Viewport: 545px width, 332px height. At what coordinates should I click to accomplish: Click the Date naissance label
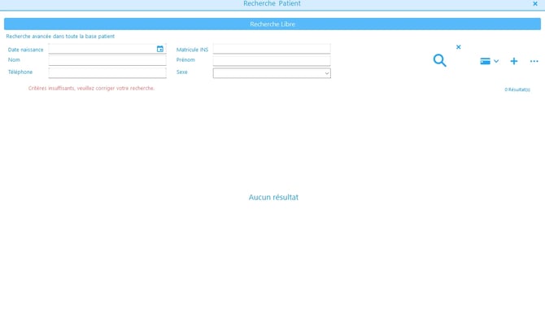(x=26, y=50)
